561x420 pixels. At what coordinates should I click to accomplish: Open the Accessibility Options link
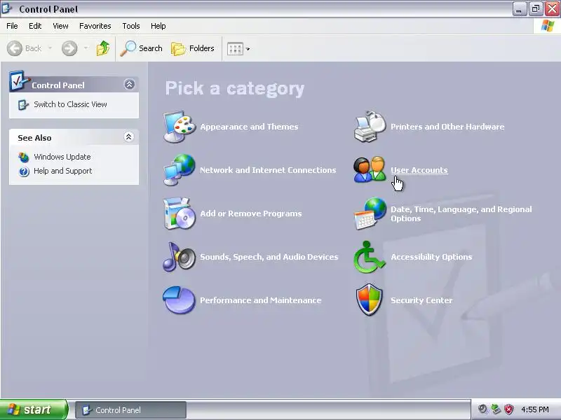click(x=431, y=257)
